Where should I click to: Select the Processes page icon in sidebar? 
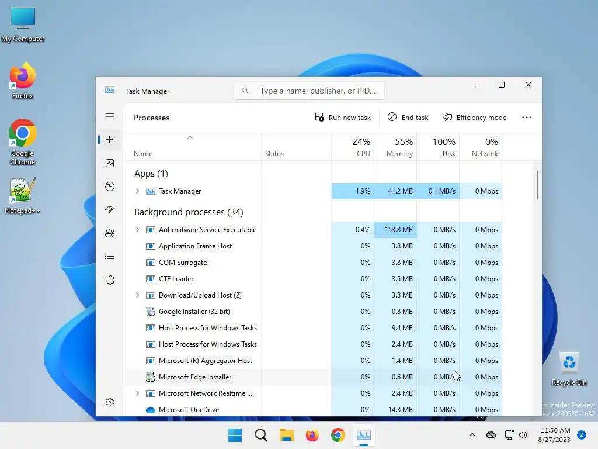click(110, 140)
